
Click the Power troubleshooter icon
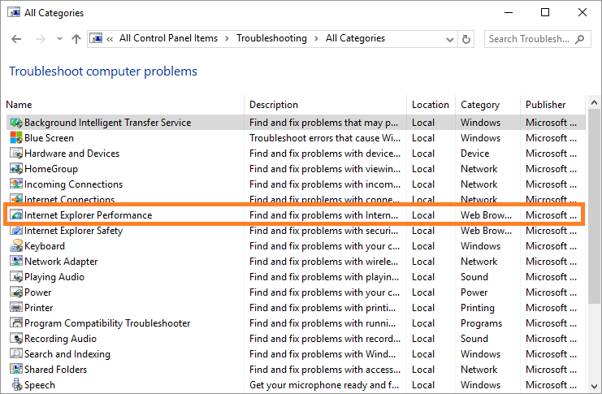[16, 292]
